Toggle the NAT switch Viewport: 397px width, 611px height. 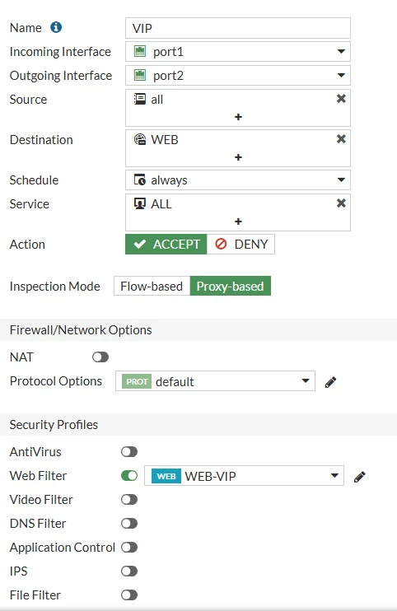[100, 357]
